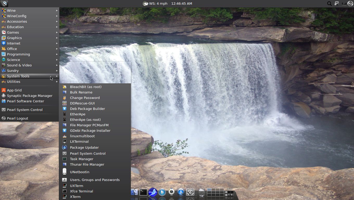Click the Trash icon in the dock
Image resolution: width=354 pixels, height=200 pixels.
202,192
